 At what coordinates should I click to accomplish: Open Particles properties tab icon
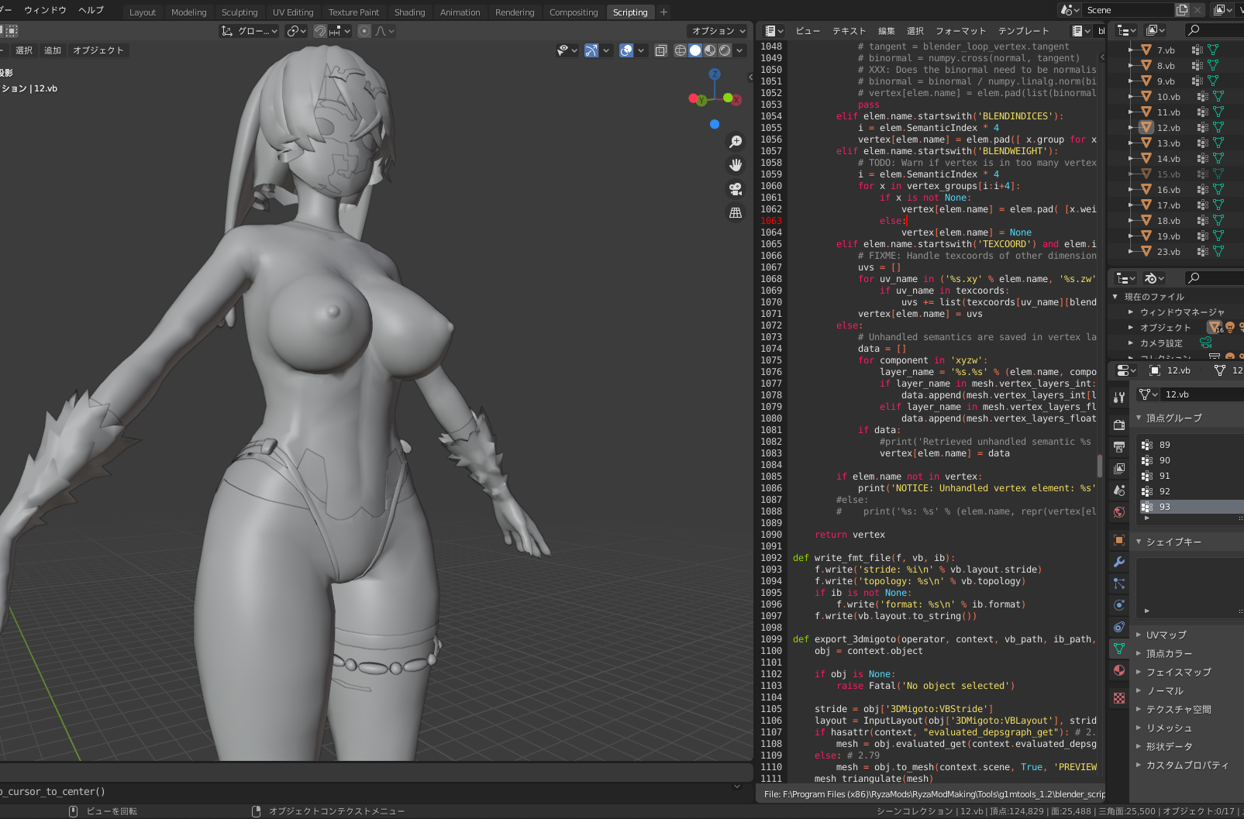[1118, 583]
